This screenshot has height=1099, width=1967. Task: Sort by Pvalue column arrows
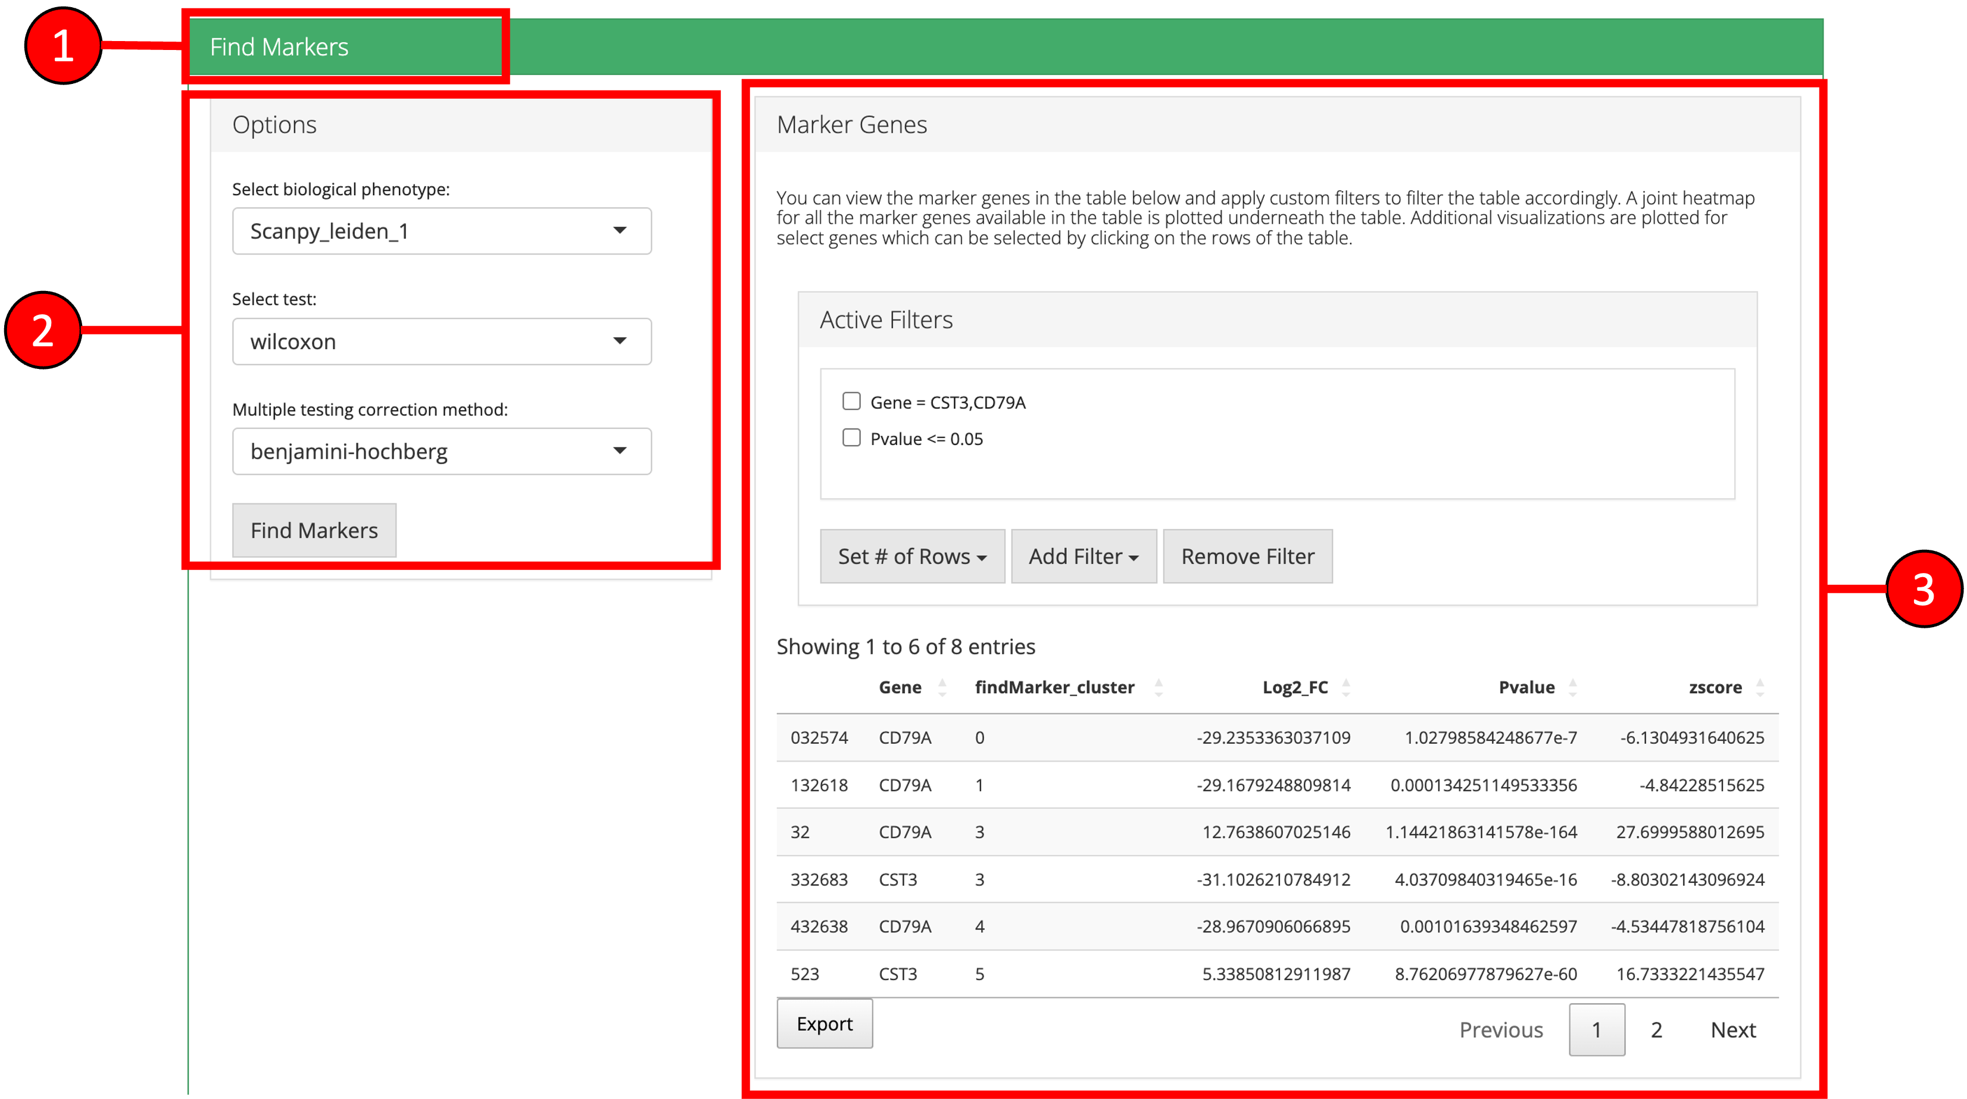pos(1572,688)
